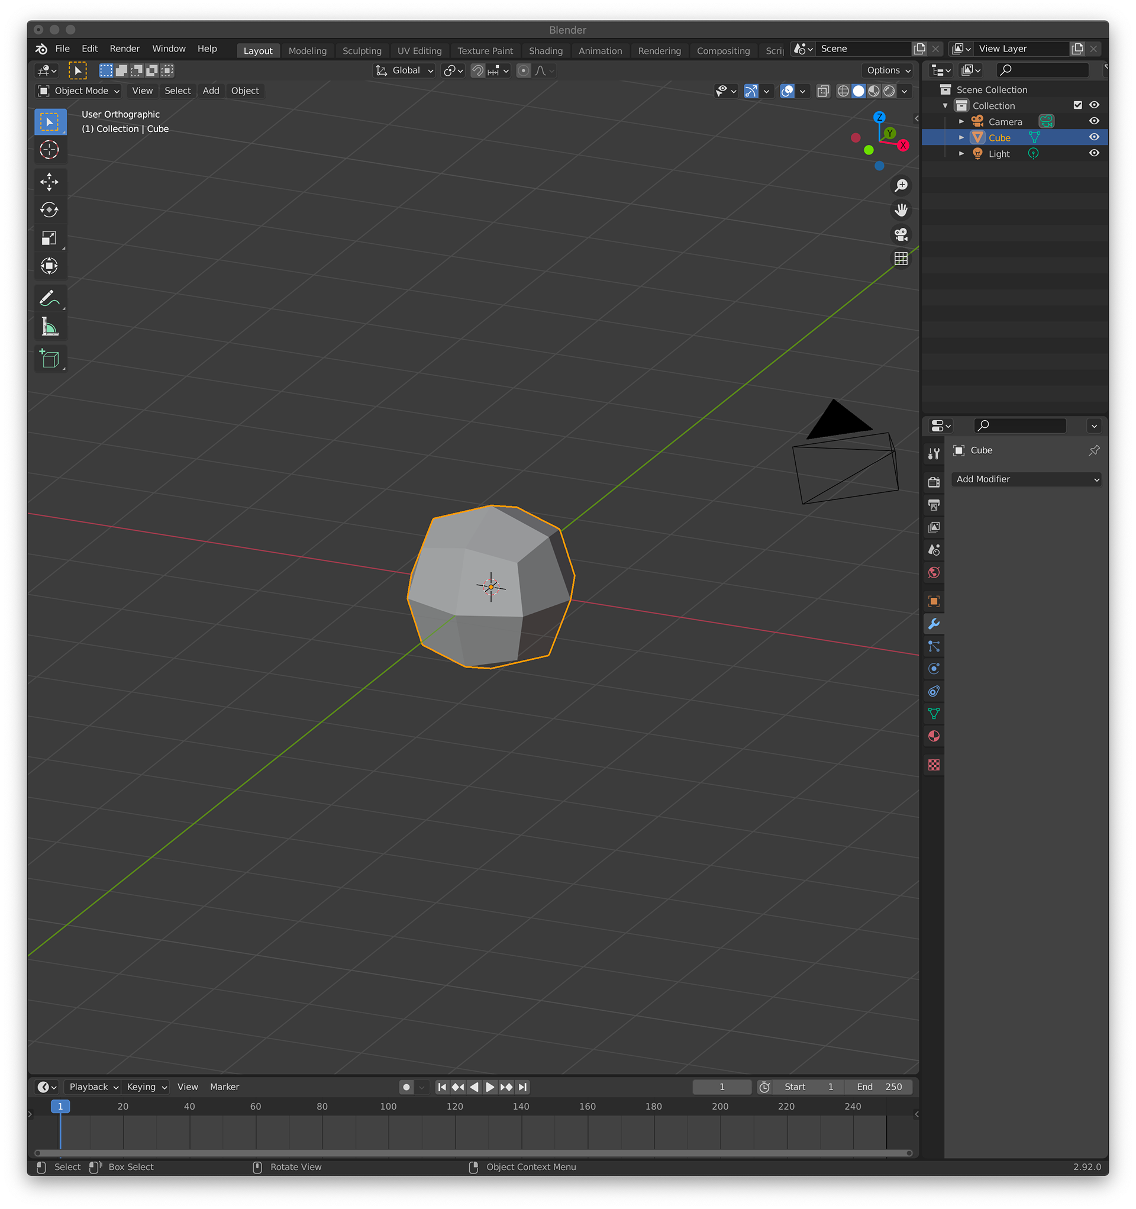Collapse the Collection tree in outliner
Viewport: 1136px width, 1209px height.
(x=945, y=105)
